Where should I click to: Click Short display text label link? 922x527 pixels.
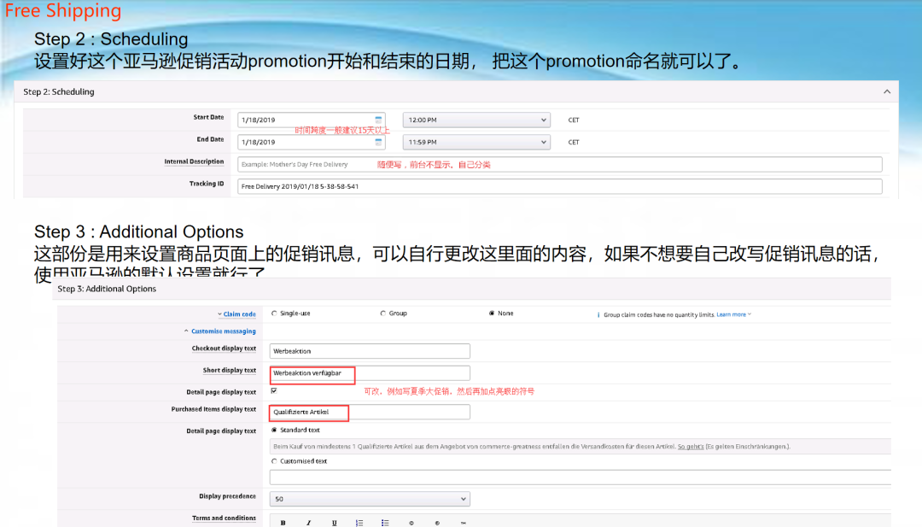point(230,370)
